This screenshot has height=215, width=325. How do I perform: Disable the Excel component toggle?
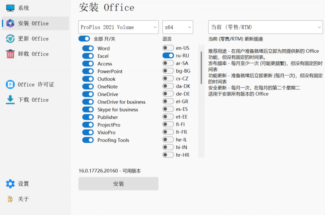88,56
